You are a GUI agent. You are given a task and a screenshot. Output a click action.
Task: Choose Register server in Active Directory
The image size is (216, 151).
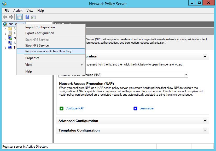coord(48,51)
